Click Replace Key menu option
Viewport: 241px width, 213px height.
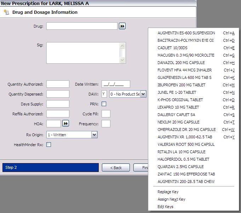[194, 192]
